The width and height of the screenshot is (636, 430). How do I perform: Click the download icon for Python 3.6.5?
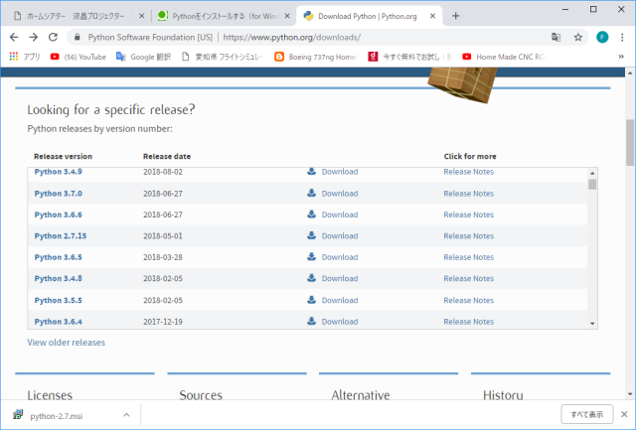(311, 256)
